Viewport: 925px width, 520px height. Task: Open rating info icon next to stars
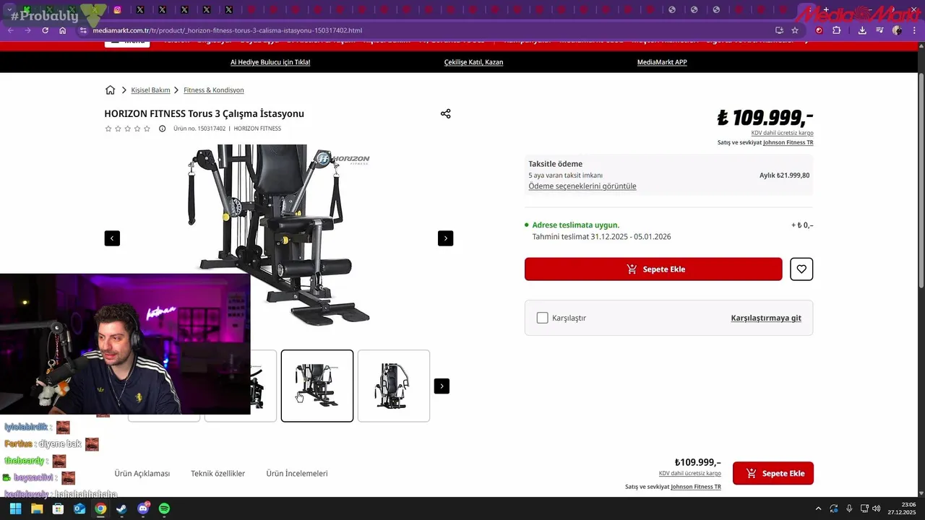(162, 129)
